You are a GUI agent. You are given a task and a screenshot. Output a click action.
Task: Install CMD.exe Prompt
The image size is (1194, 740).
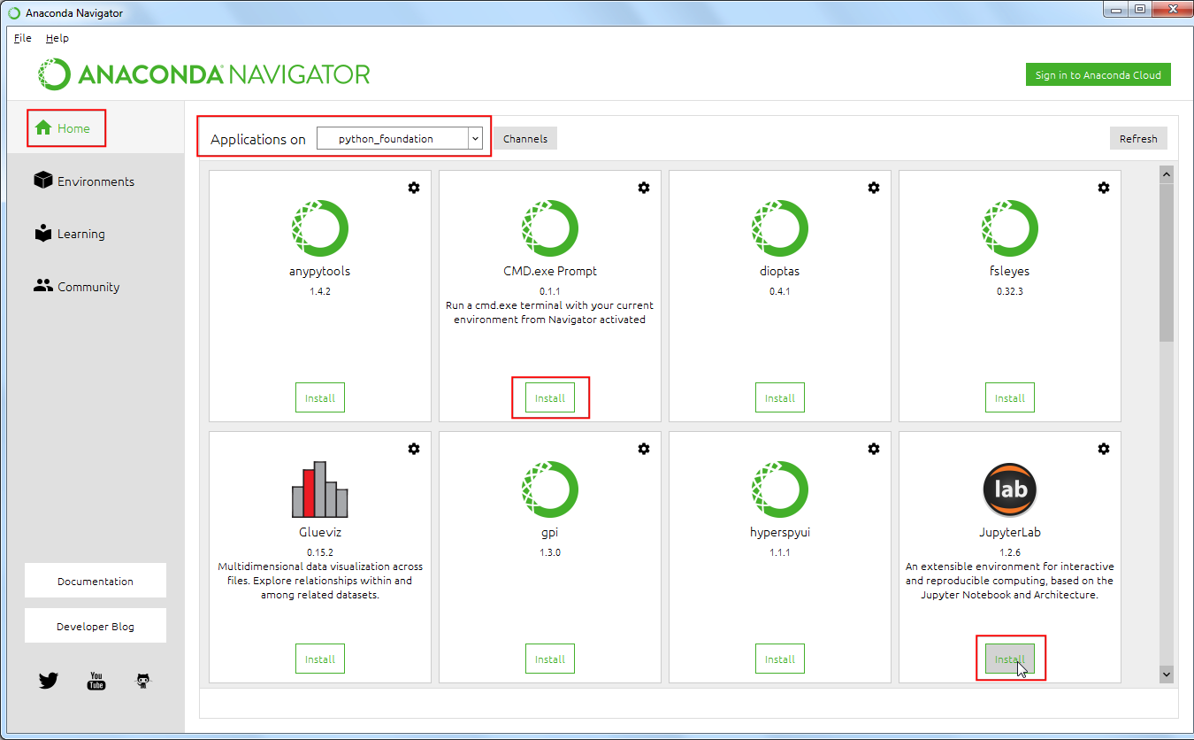coord(550,397)
